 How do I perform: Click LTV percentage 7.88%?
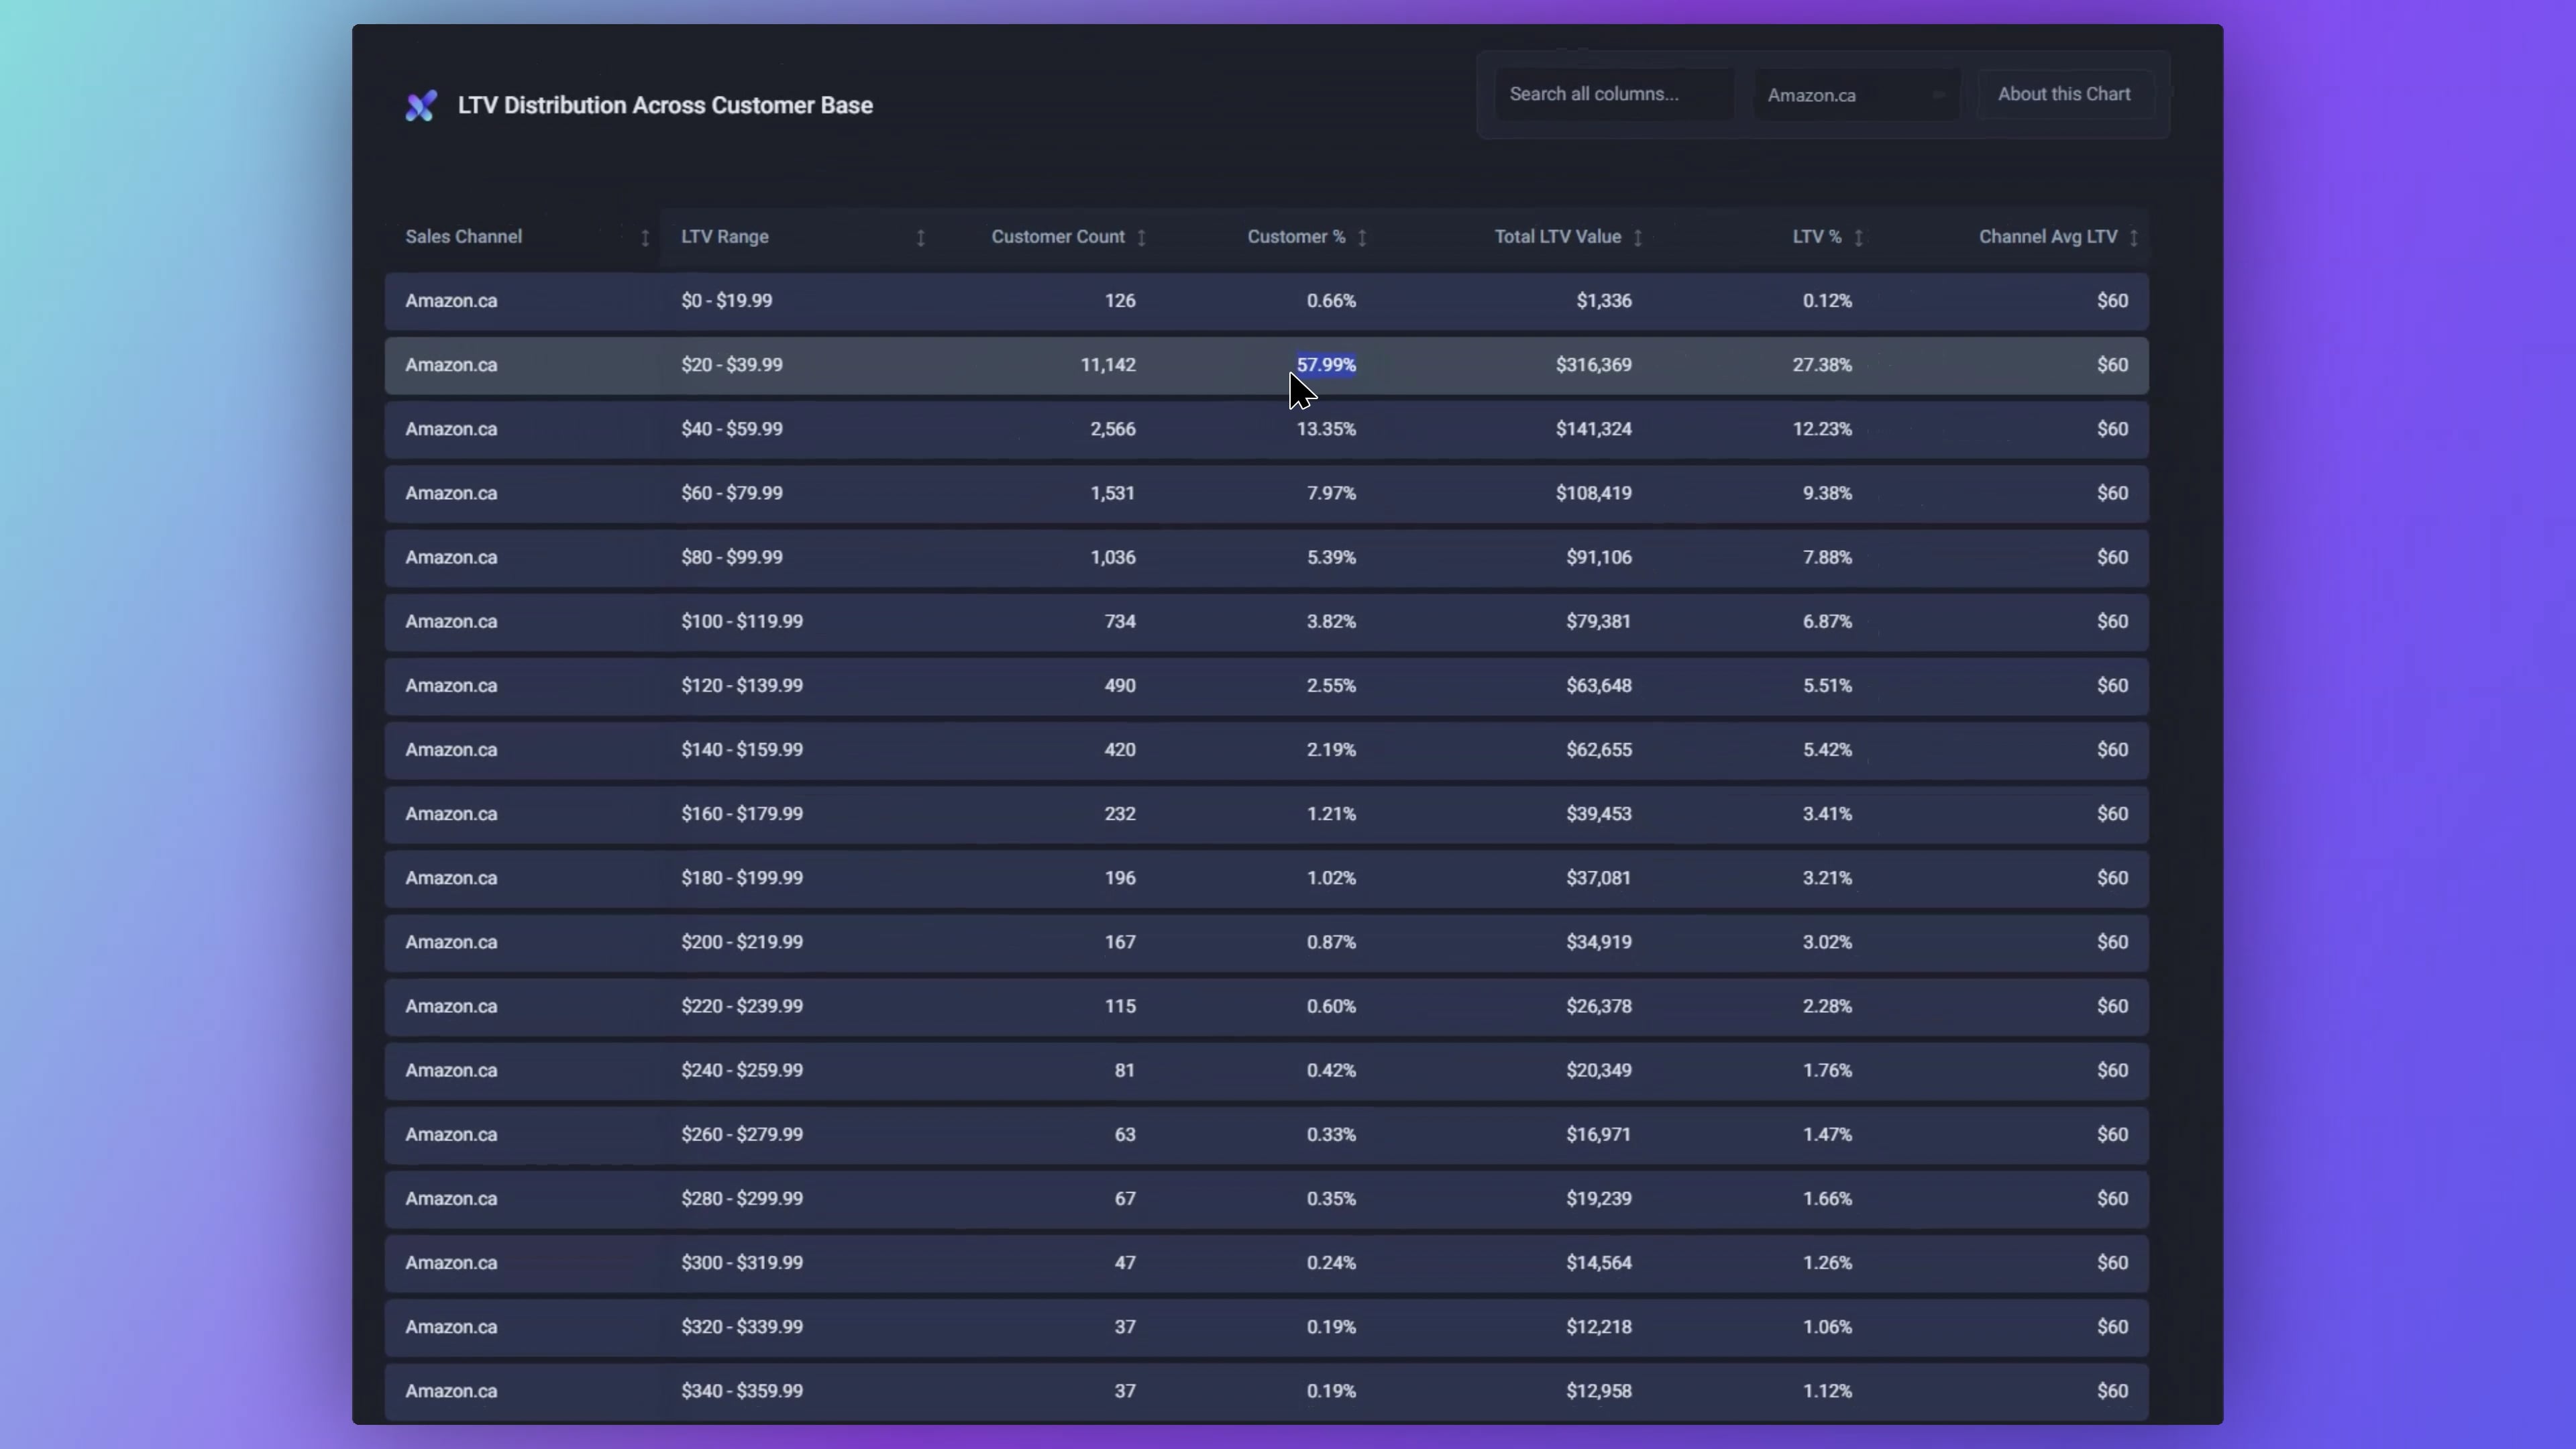coord(1827,557)
